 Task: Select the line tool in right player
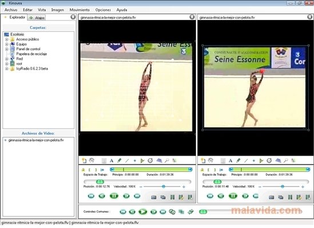246,161
